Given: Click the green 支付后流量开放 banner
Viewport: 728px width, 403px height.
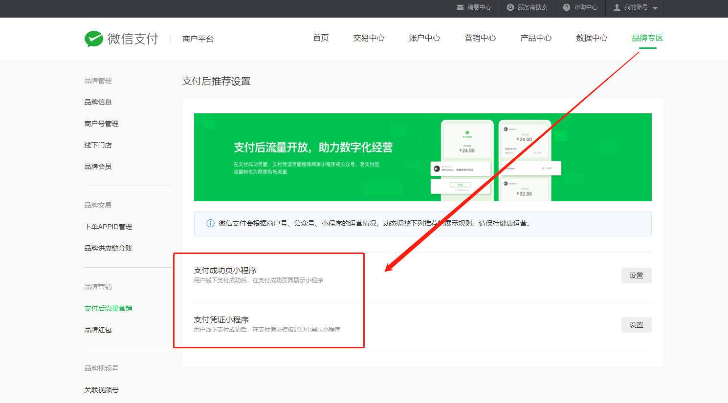Looking at the screenshot, I should pyautogui.click(x=423, y=157).
